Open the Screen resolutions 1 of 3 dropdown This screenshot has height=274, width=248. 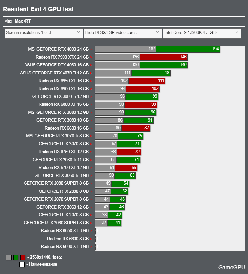tap(44, 33)
